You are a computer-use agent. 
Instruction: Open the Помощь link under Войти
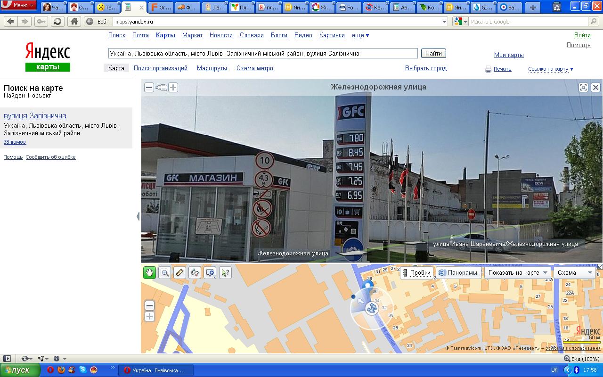579,45
